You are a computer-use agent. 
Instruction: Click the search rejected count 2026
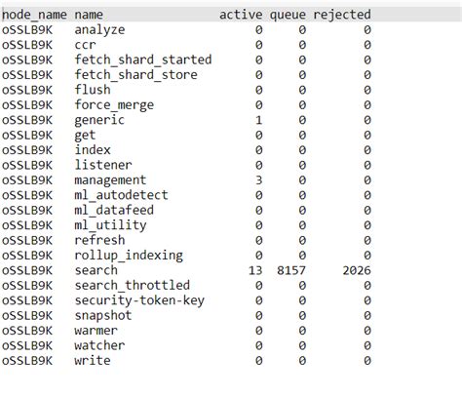click(x=357, y=270)
